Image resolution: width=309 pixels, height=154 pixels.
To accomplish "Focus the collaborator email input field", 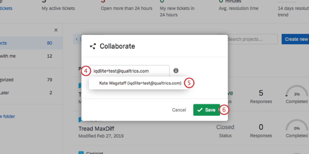I will (129, 71).
